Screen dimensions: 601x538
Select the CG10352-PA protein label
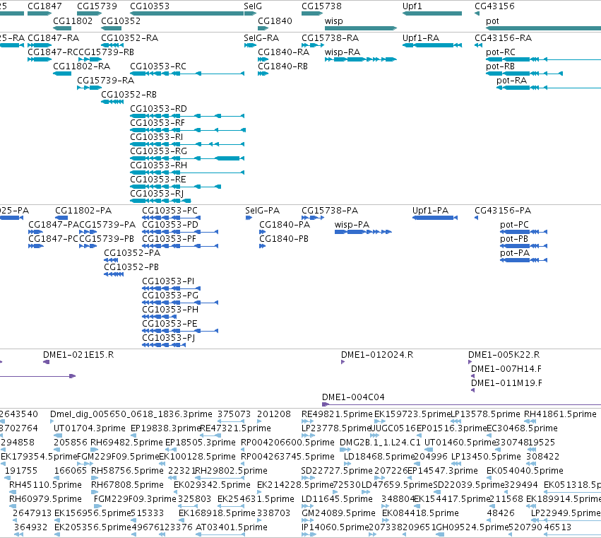point(132,253)
